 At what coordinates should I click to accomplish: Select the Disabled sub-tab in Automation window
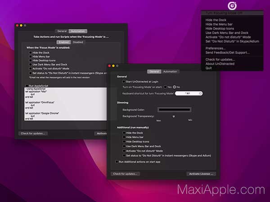pos(78,42)
